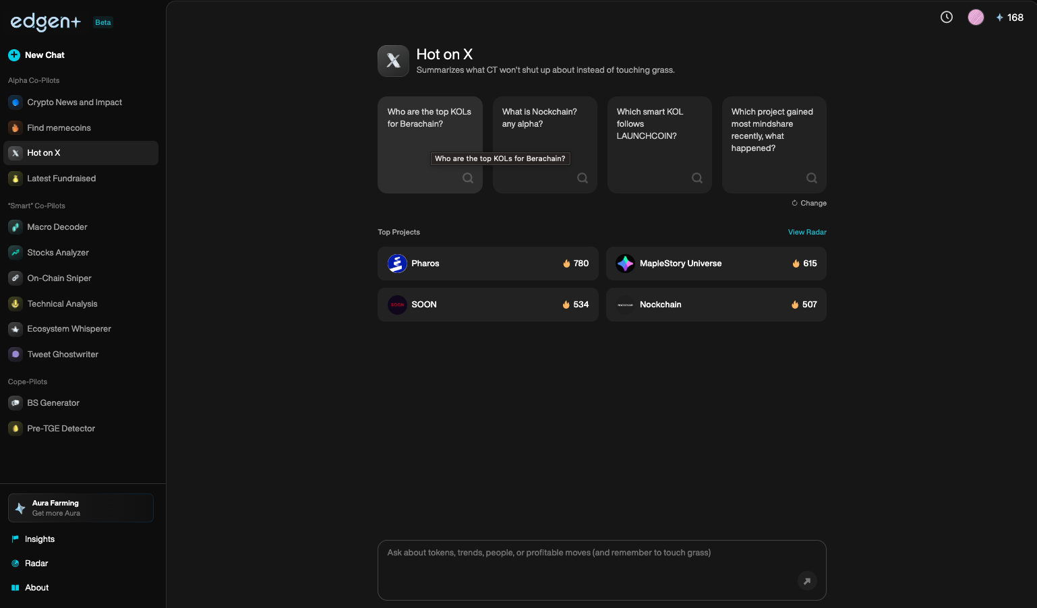Click the Change refresh icon
The width and height of the screenshot is (1037, 608).
click(794, 203)
